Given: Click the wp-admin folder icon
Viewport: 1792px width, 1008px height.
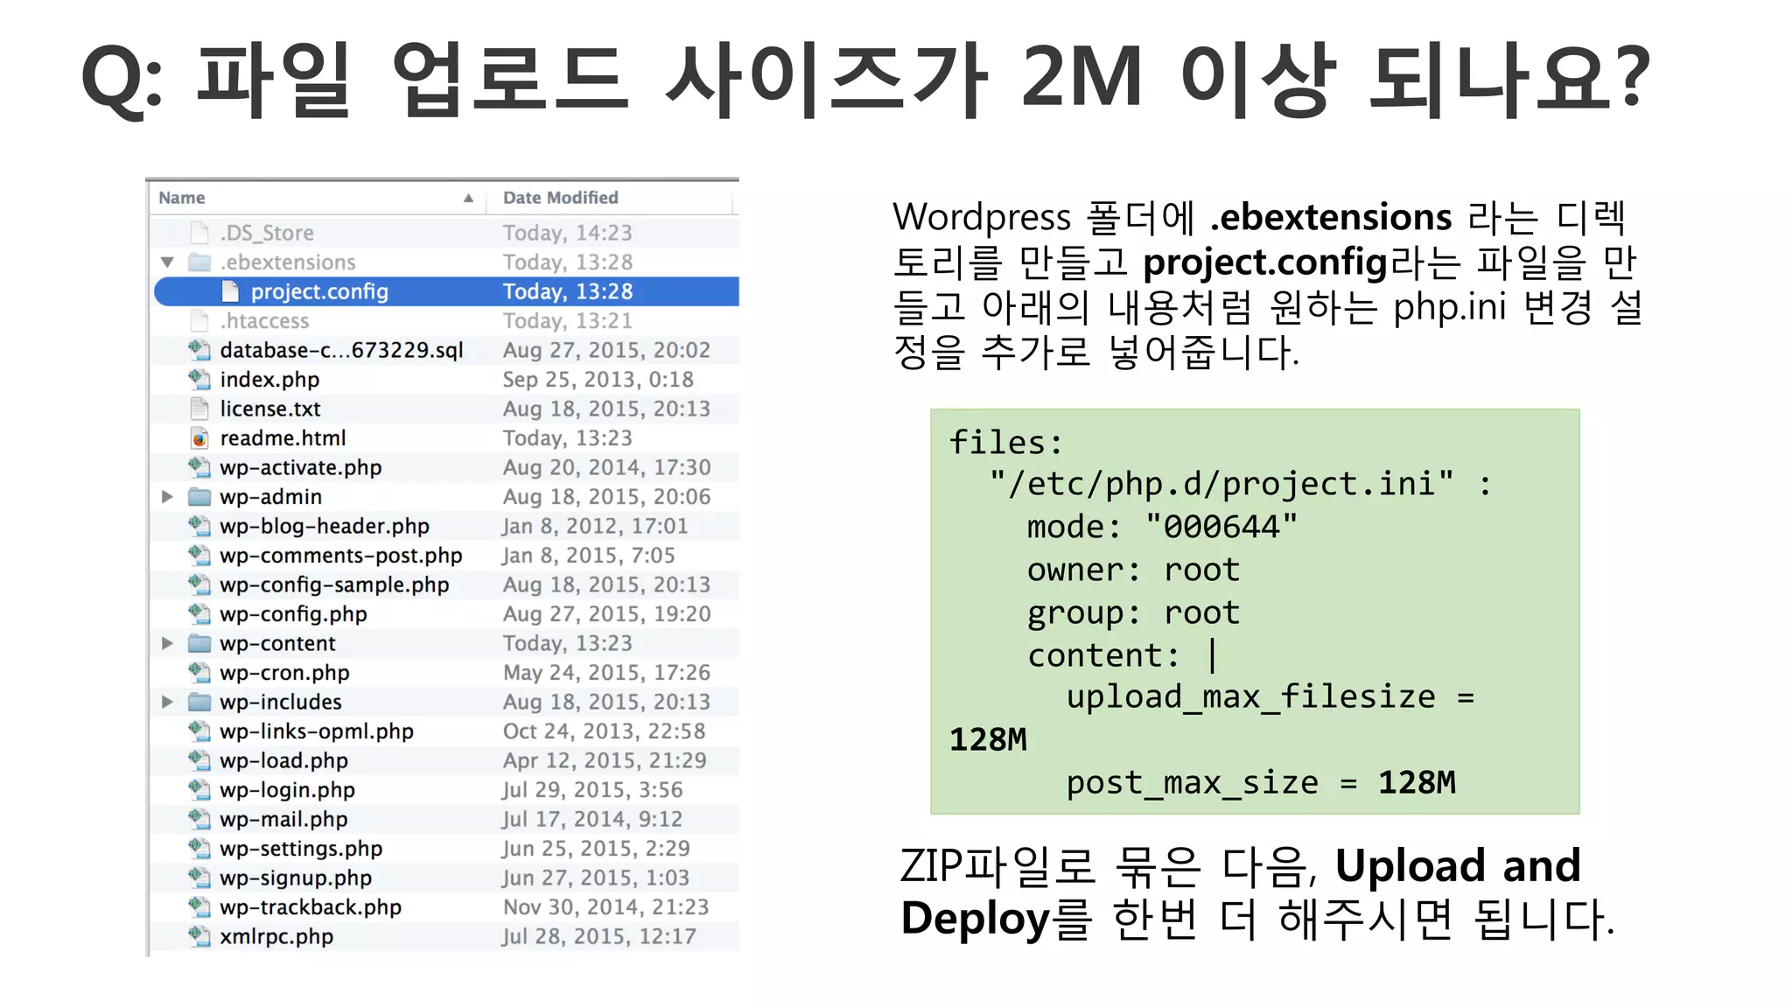Looking at the screenshot, I should click(199, 497).
